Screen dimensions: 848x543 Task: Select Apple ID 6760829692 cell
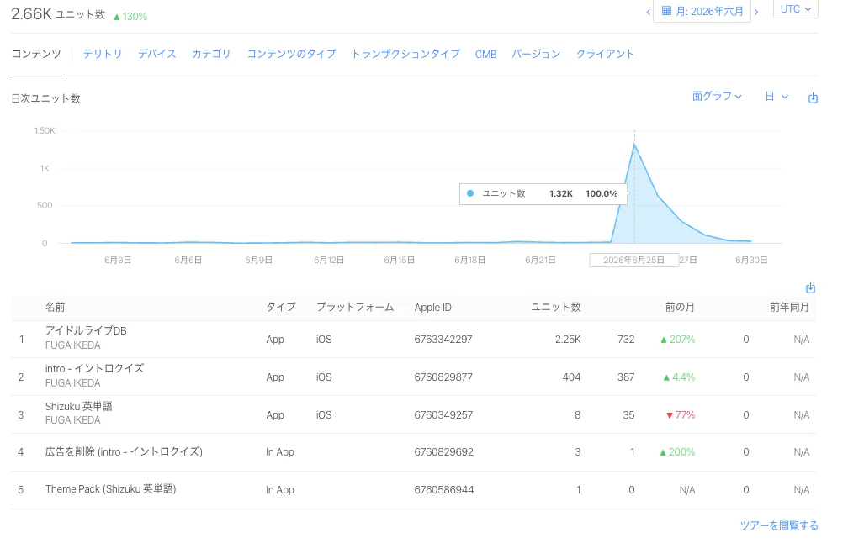pos(443,452)
